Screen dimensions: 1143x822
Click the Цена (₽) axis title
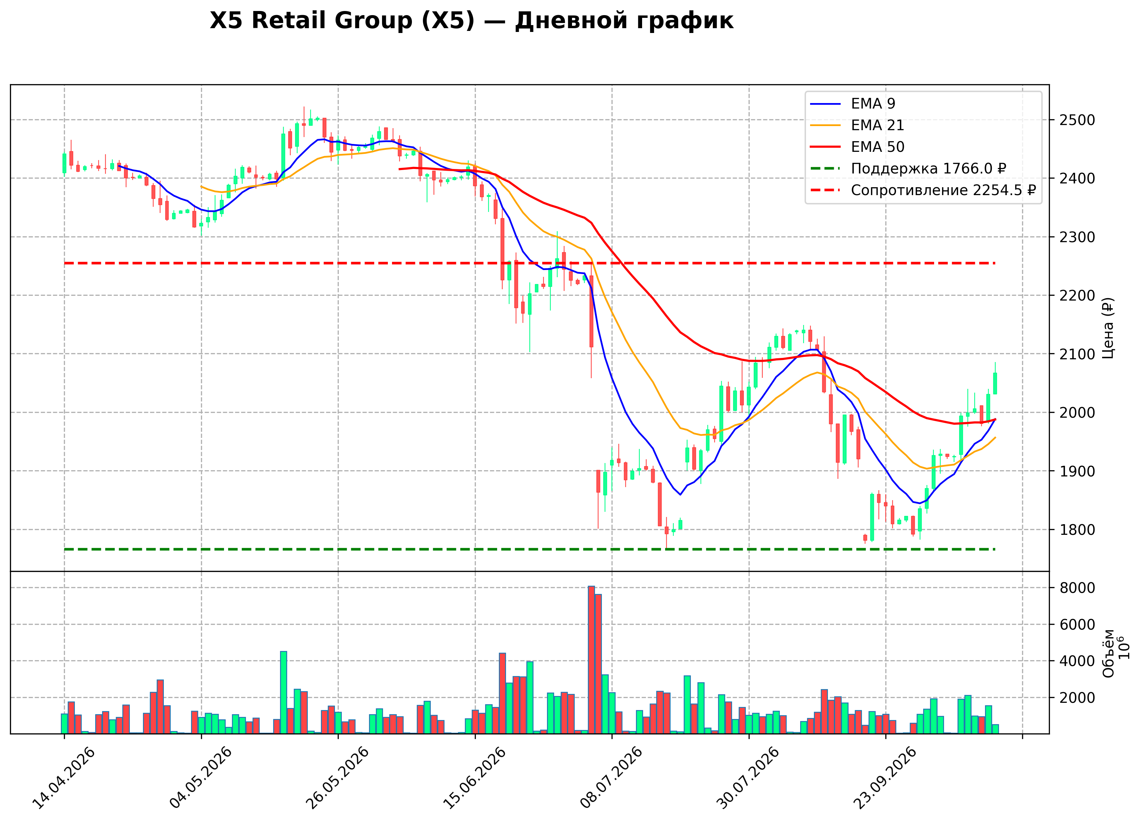click(x=1108, y=328)
